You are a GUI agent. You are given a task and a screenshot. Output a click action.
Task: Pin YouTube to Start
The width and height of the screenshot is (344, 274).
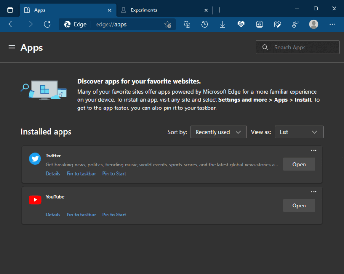point(114,215)
